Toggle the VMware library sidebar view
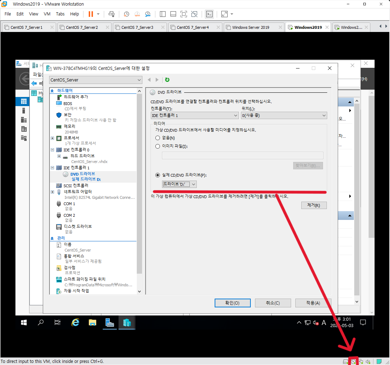390x365 pixels. [x=163, y=14]
